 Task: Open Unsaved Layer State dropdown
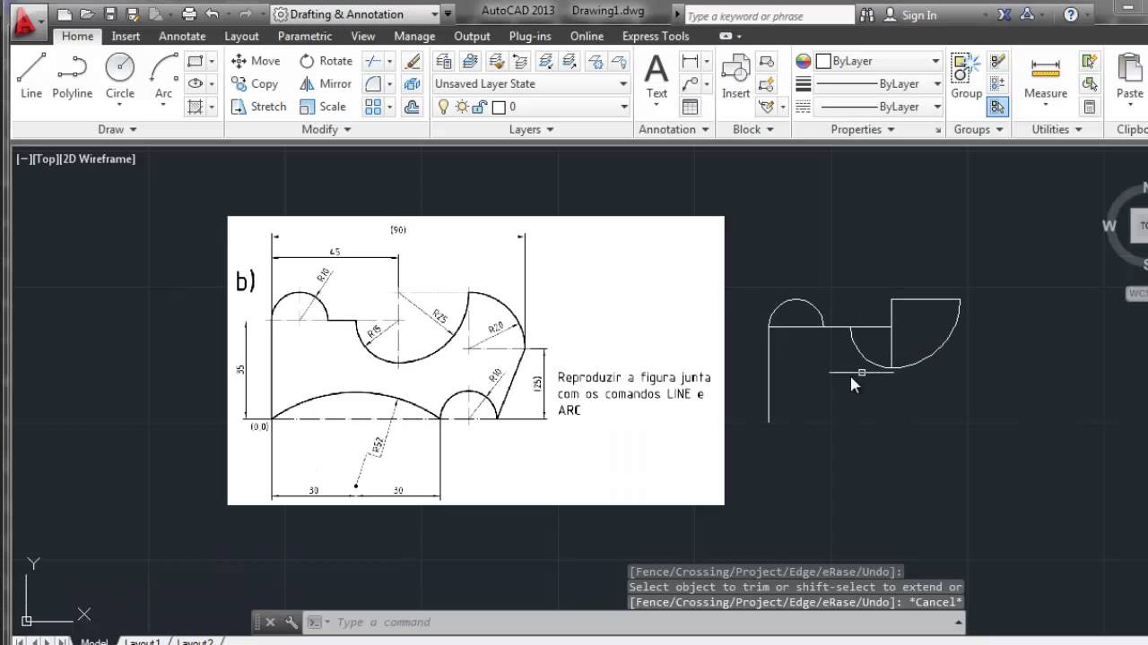(531, 83)
